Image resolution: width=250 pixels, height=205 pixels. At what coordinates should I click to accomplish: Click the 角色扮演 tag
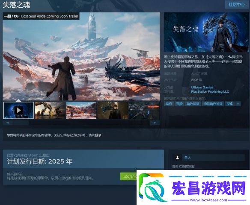tap(193, 104)
